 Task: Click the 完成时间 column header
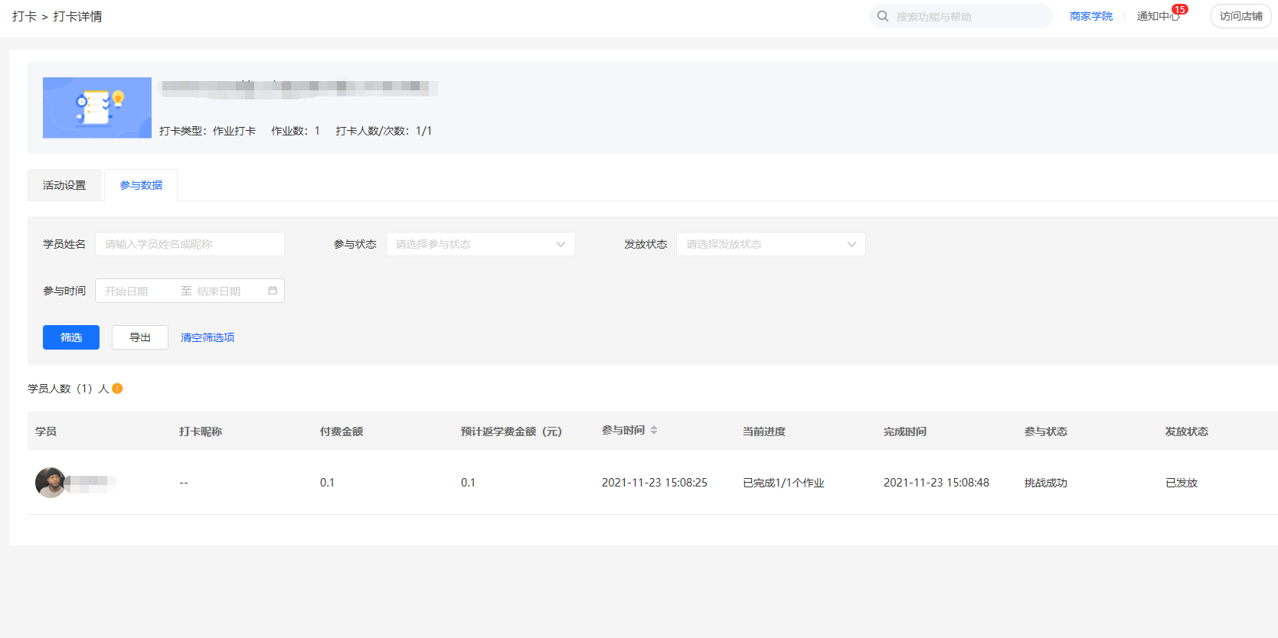pyautogui.click(x=905, y=431)
